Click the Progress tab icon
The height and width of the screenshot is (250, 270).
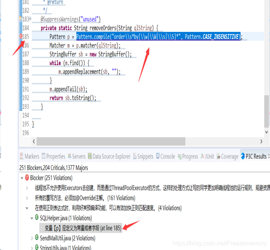point(180,157)
